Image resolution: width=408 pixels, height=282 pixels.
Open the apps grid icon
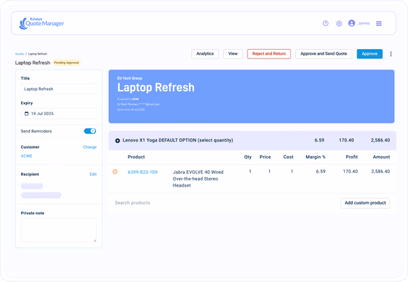[x=379, y=23]
